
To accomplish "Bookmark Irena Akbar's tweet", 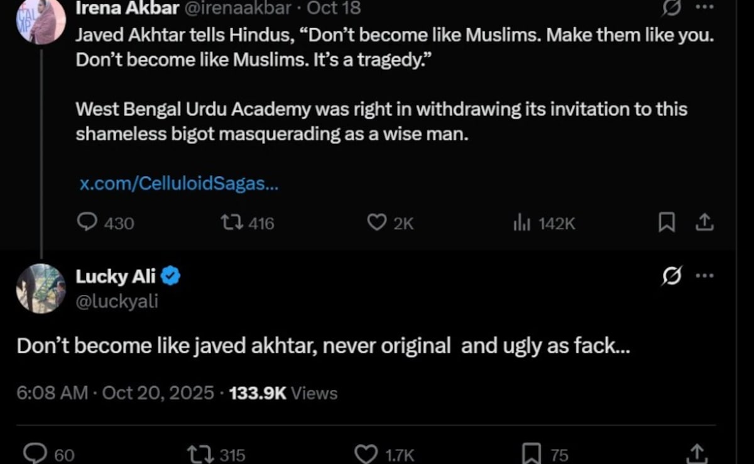I will click(667, 222).
